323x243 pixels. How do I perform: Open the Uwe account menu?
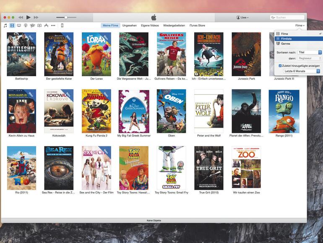(x=242, y=18)
